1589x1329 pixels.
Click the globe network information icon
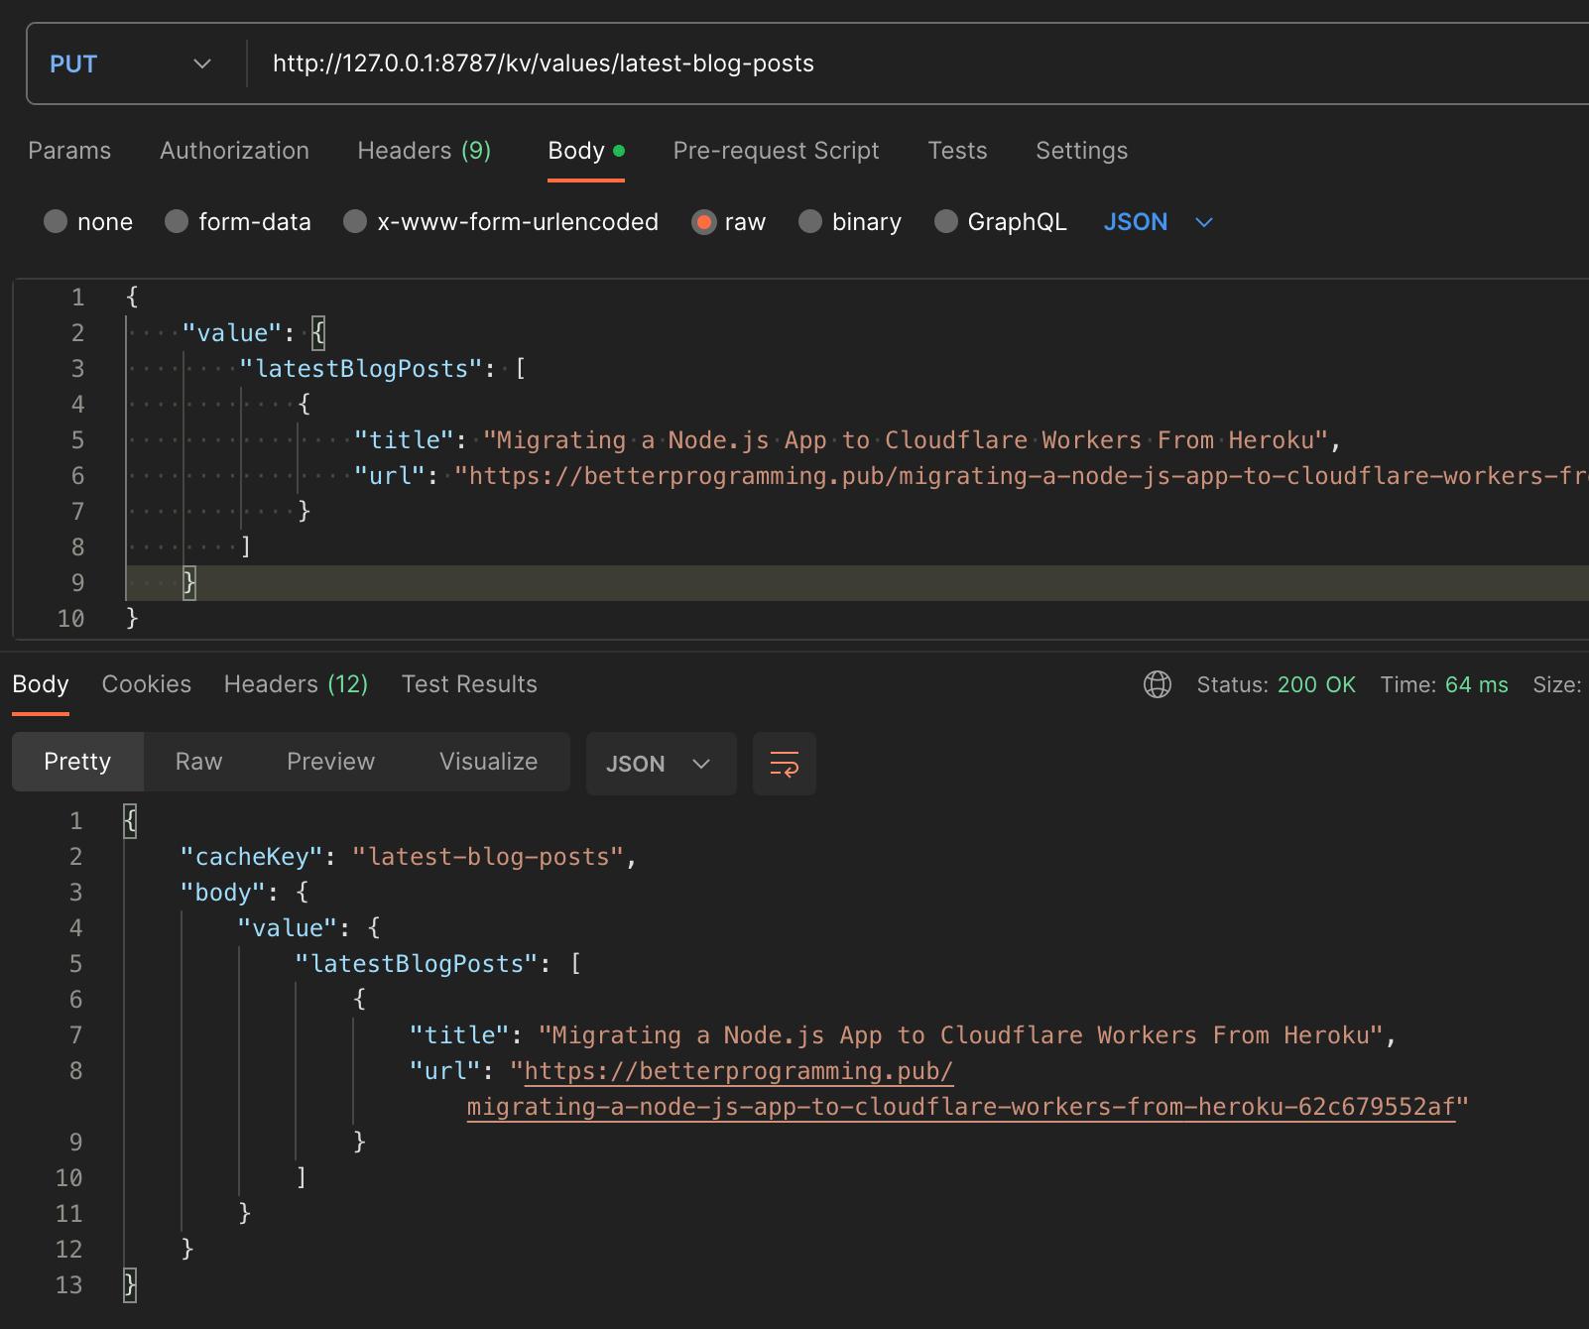pyautogui.click(x=1158, y=684)
